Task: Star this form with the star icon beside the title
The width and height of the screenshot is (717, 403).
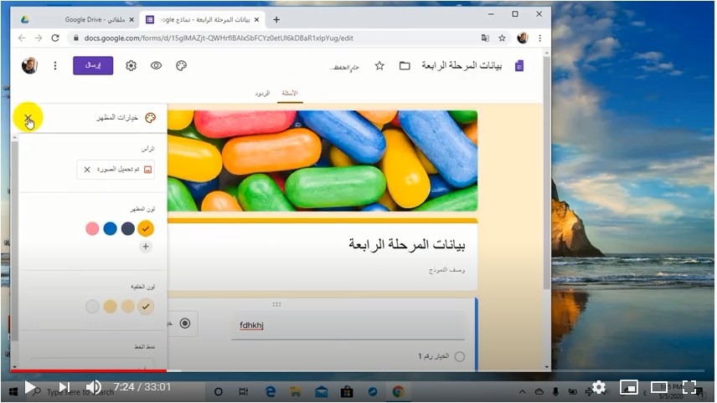Action: (x=379, y=66)
